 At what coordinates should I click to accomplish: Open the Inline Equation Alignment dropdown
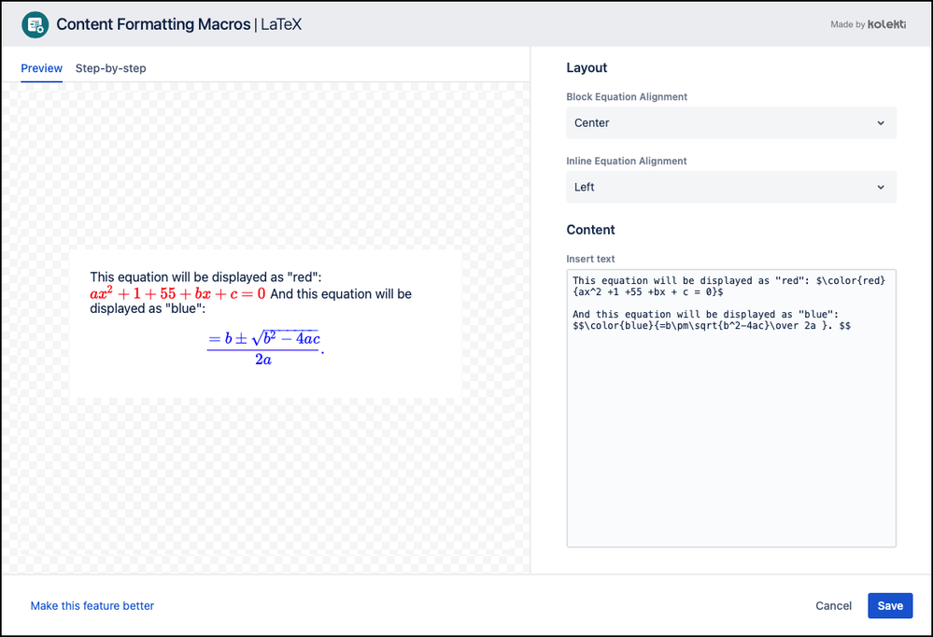coord(730,187)
